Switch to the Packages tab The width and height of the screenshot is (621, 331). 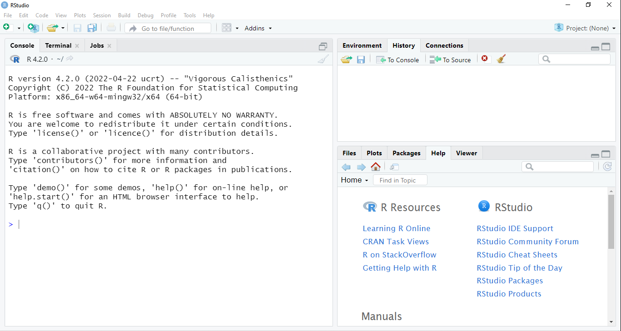407,153
